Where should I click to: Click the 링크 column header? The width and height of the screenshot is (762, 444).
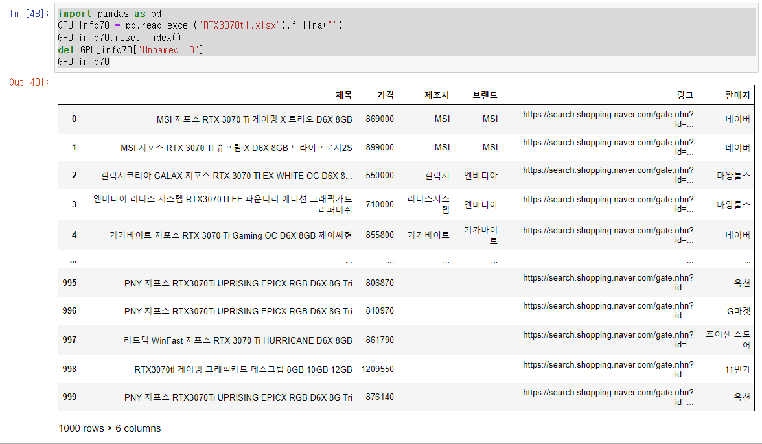[685, 95]
